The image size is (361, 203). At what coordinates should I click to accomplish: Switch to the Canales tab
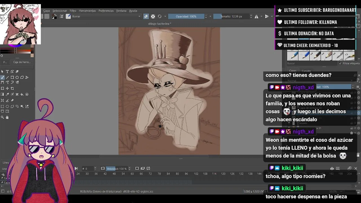pyautogui.click(x=306, y=71)
